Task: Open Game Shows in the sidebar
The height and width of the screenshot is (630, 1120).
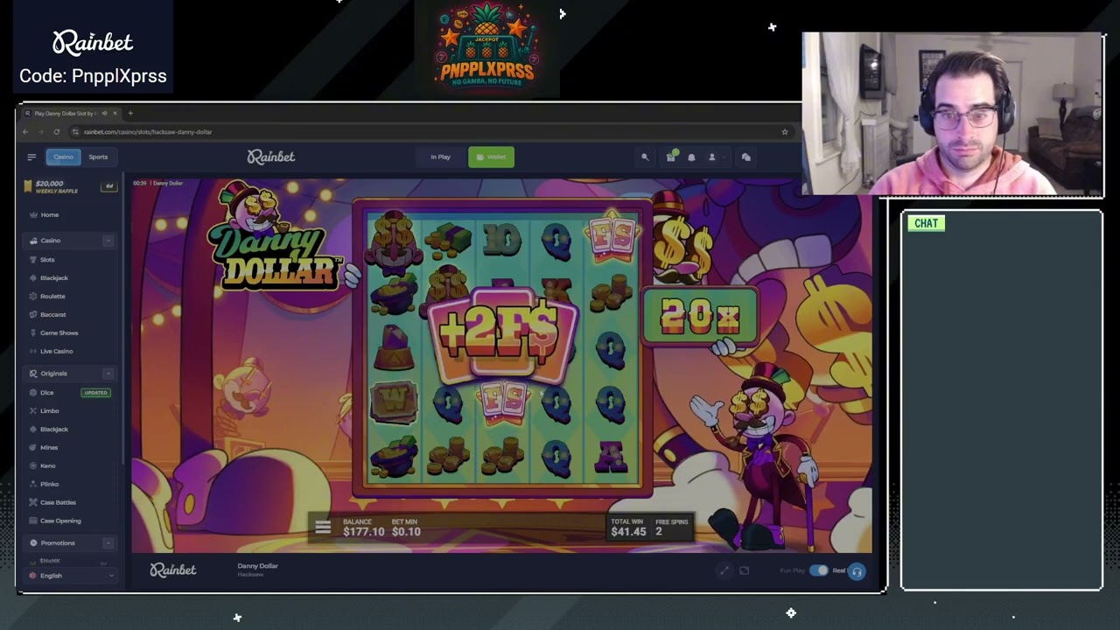Action: tap(59, 333)
